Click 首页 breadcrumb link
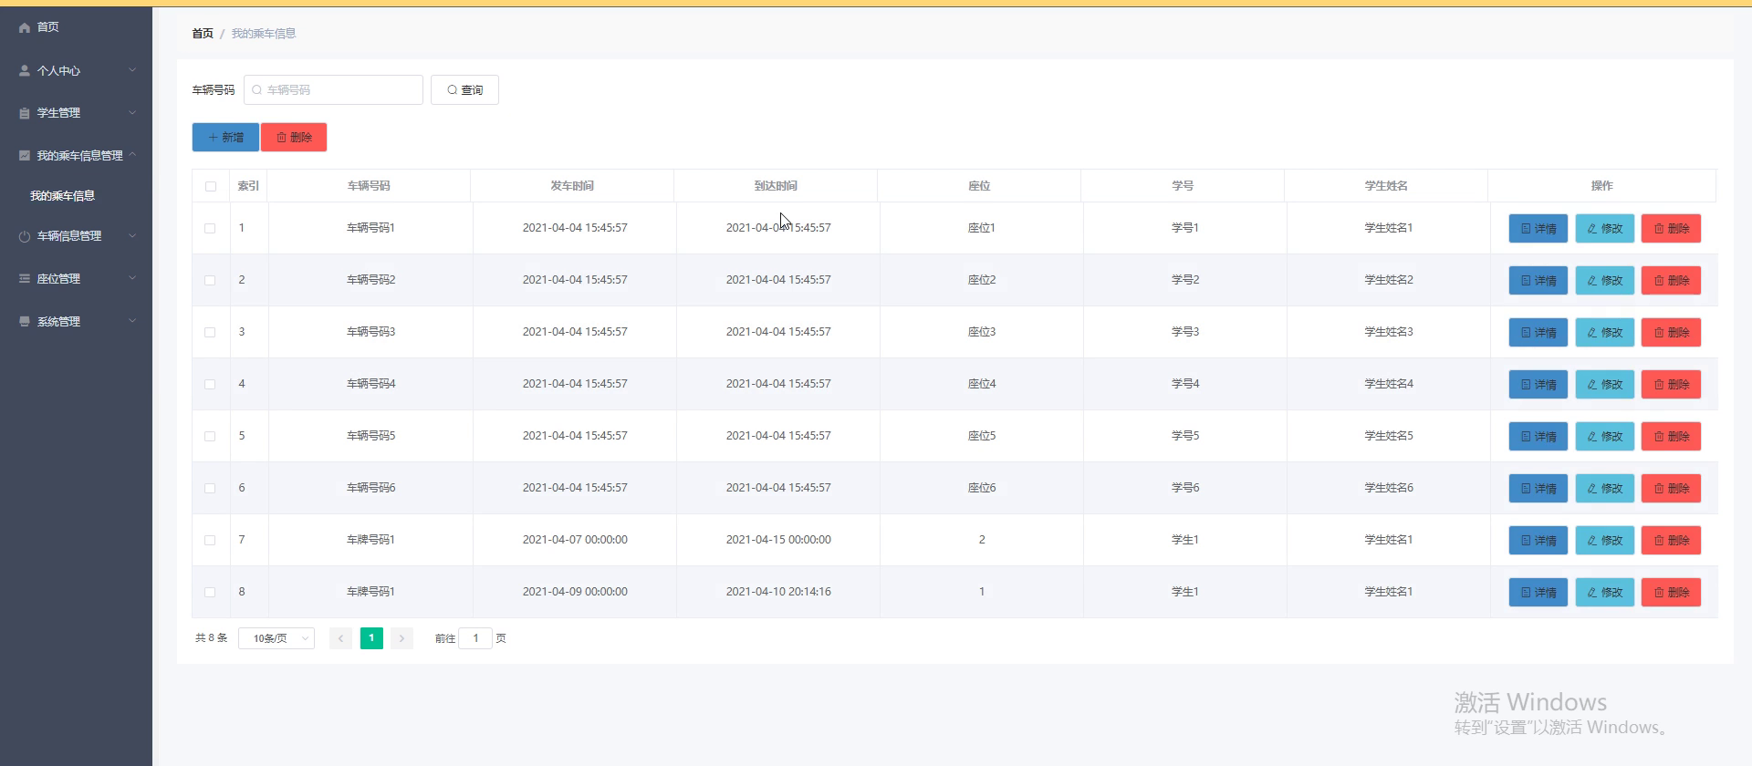Screen dimensions: 1752x766 click(x=203, y=34)
